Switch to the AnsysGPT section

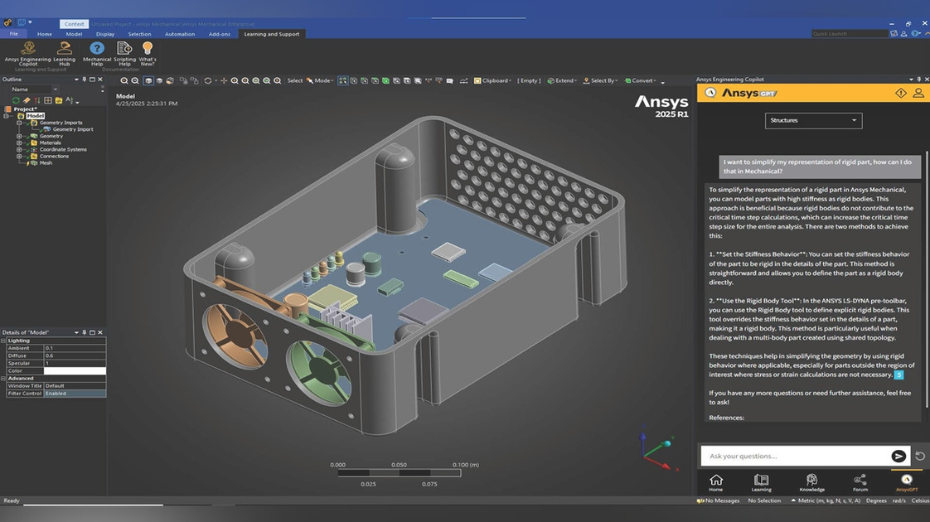point(906,482)
